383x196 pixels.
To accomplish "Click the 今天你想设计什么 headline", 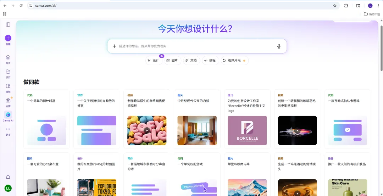I will (x=195, y=29).
